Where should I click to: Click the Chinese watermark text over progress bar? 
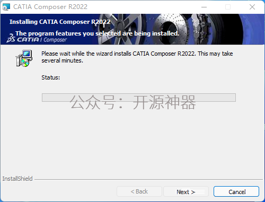133,102
